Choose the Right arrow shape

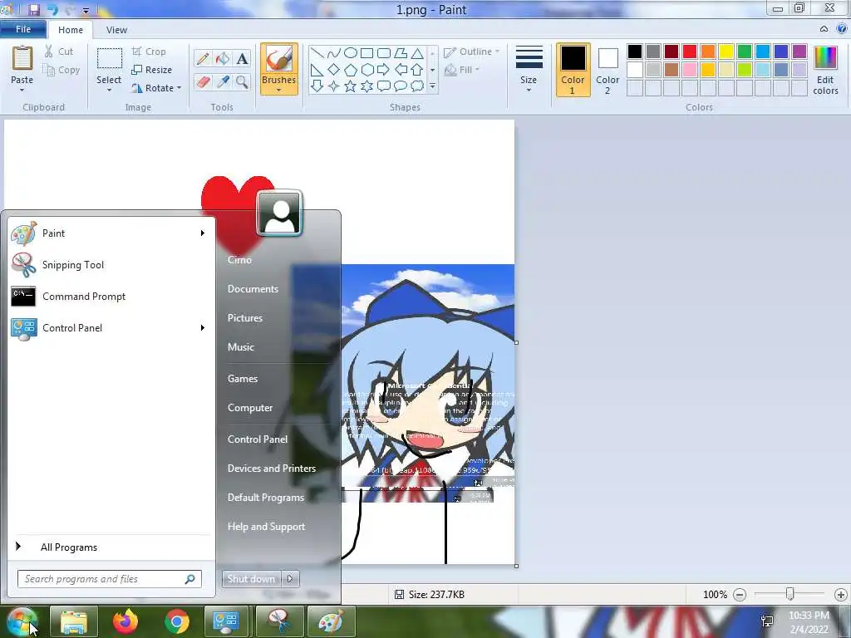[383, 70]
